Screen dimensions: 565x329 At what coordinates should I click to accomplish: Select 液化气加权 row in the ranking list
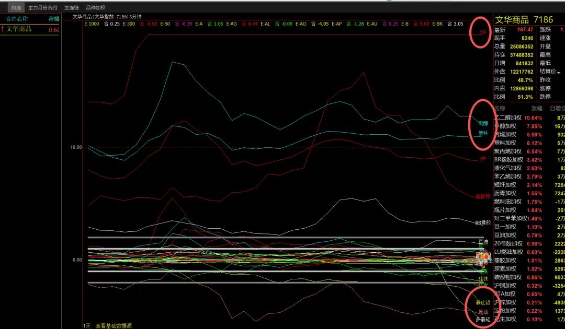(x=529, y=168)
